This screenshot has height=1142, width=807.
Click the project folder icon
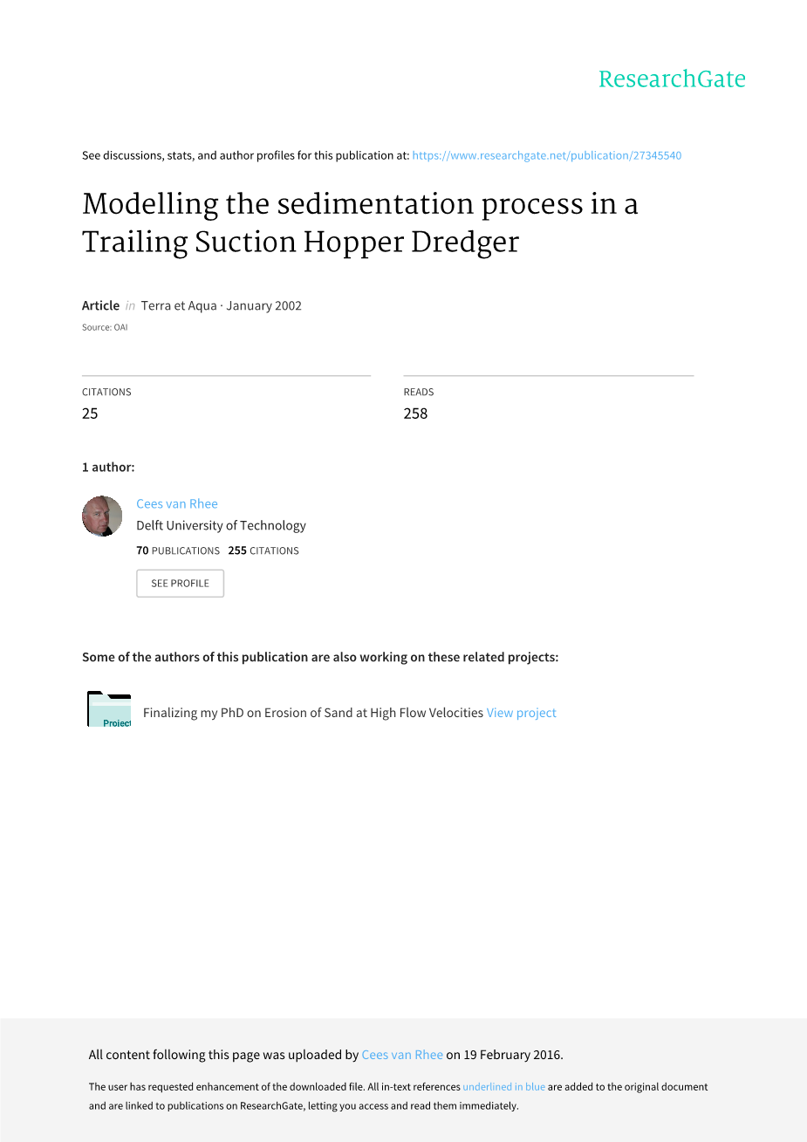(x=109, y=709)
